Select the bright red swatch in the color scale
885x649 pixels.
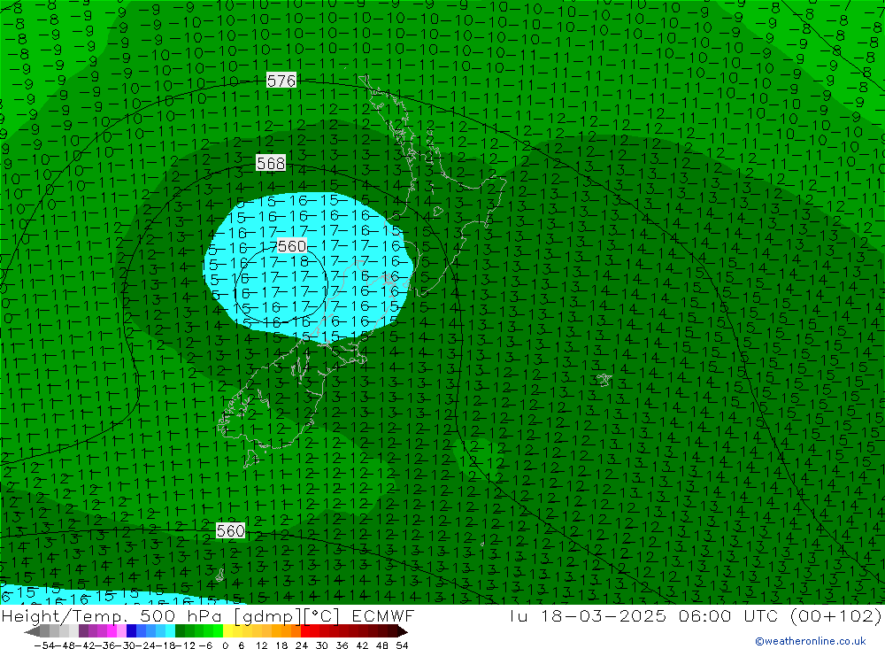[305, 631]
